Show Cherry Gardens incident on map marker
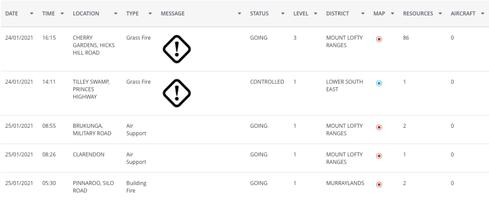This screenshot has height=200, width=489. [x=379, y=39]
